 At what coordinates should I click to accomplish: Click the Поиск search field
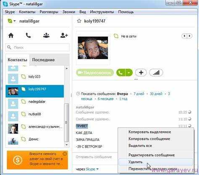pos(37,47)
